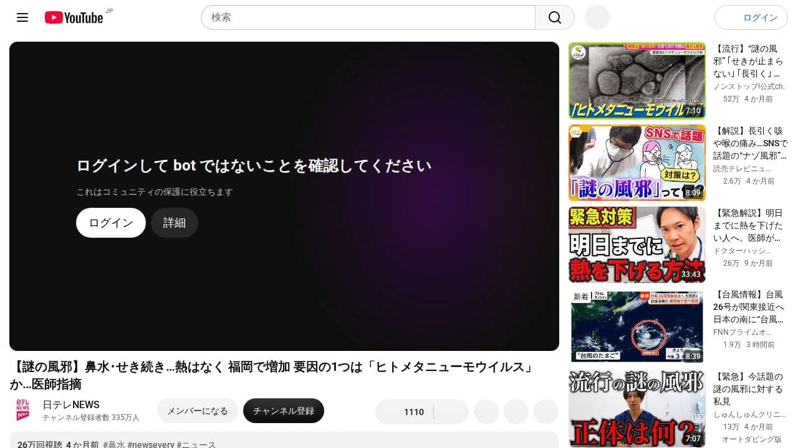Click the ログインして bot ではないこと heading
This screenshot has width=798, height=448.
click(x=254, y=166)
